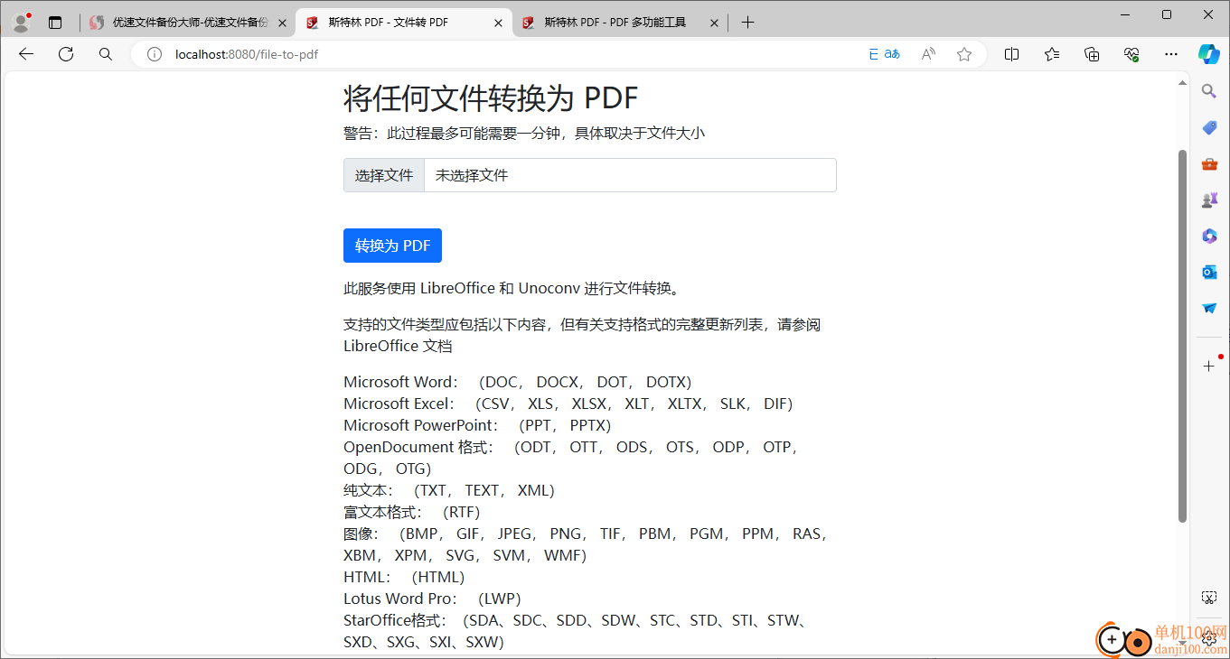Click the sidebar Search icon
The width and height of the screenshot is (1230, 659).
tap(1209, 90)
